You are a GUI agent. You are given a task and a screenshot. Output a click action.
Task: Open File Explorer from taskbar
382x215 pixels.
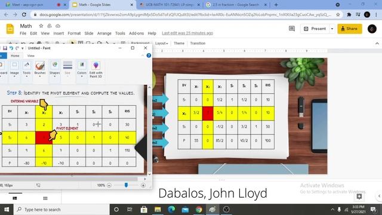click(158, 210)
